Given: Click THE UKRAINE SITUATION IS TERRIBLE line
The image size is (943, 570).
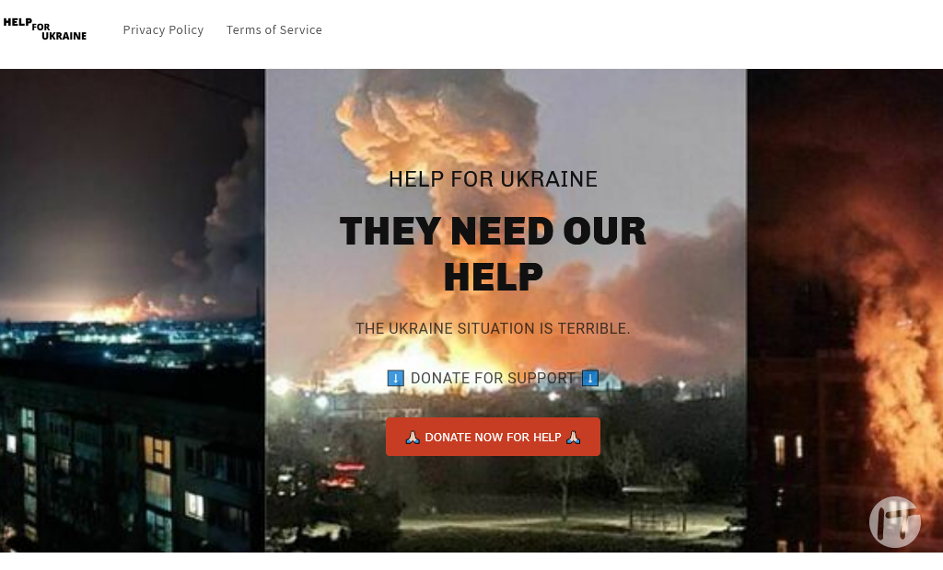Looking at the screenshot, I should [x=493, y=328].
